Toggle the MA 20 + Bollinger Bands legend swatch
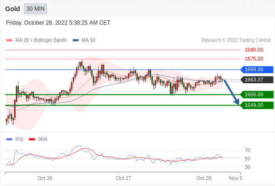 coord(9,40)
